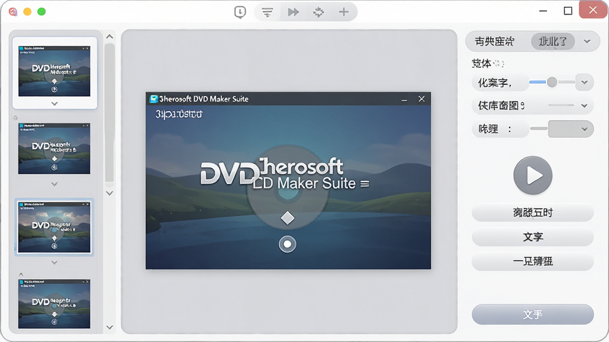Click the fast-forward icon in the top toolbar
This screenshot has width=609, height=342.
293,12
